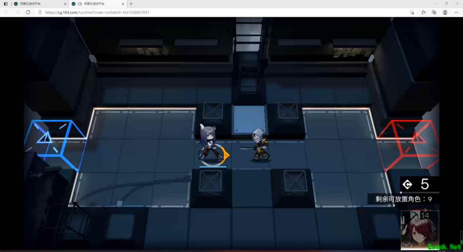Add this page to favorites
The width and height of the screenshot is (463, 252).
(412, 12)
